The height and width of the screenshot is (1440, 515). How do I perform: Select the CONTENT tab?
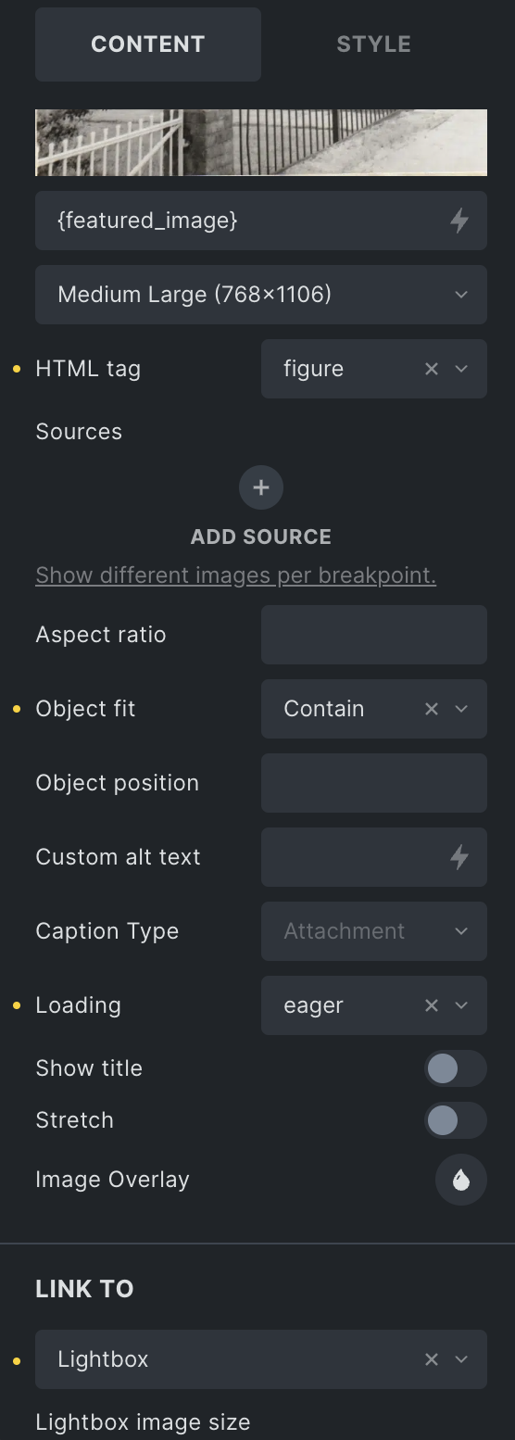coord(148,44)
